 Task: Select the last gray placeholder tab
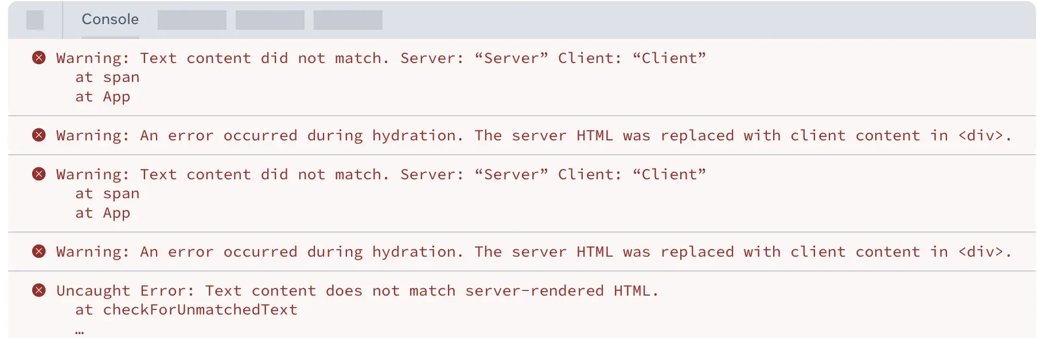coord(348,20)
